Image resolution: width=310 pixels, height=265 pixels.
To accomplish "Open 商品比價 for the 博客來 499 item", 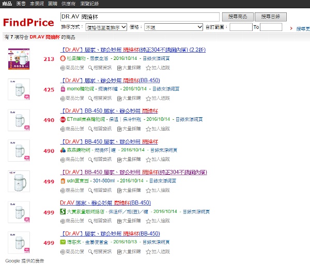I will pos(72,252).
